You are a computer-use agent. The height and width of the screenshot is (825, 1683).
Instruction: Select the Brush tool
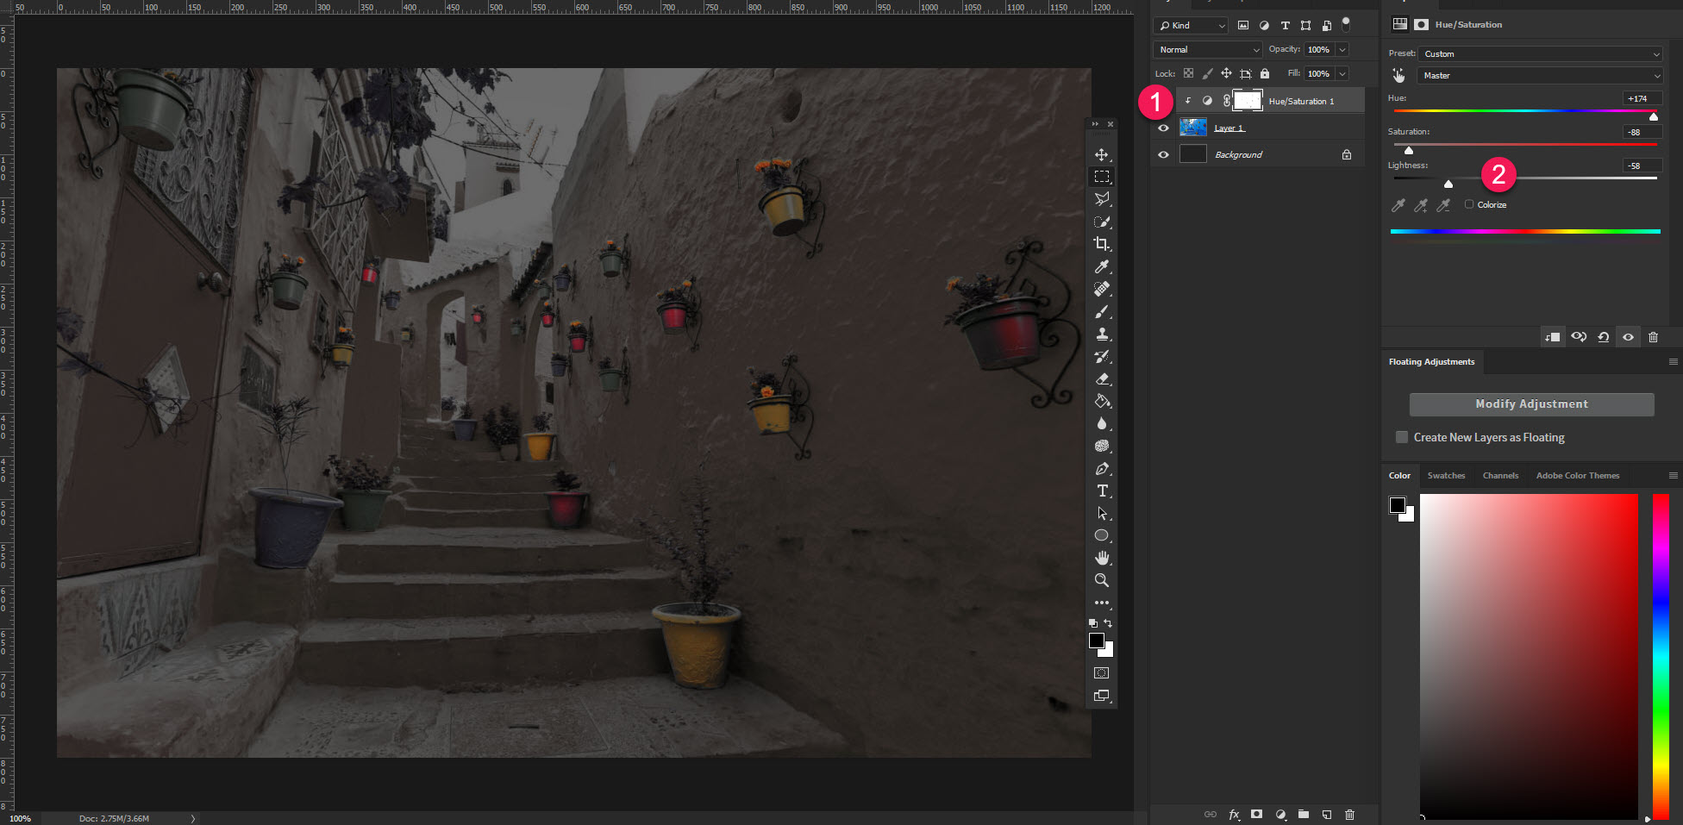point(1101,311)
